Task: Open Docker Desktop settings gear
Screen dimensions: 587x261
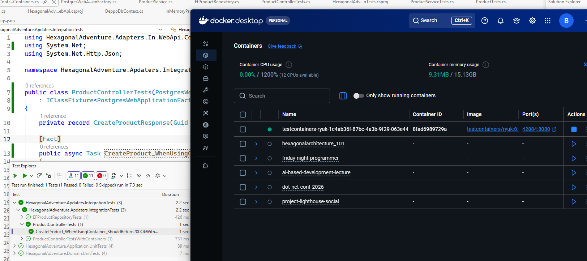Action: pos(532,21)
